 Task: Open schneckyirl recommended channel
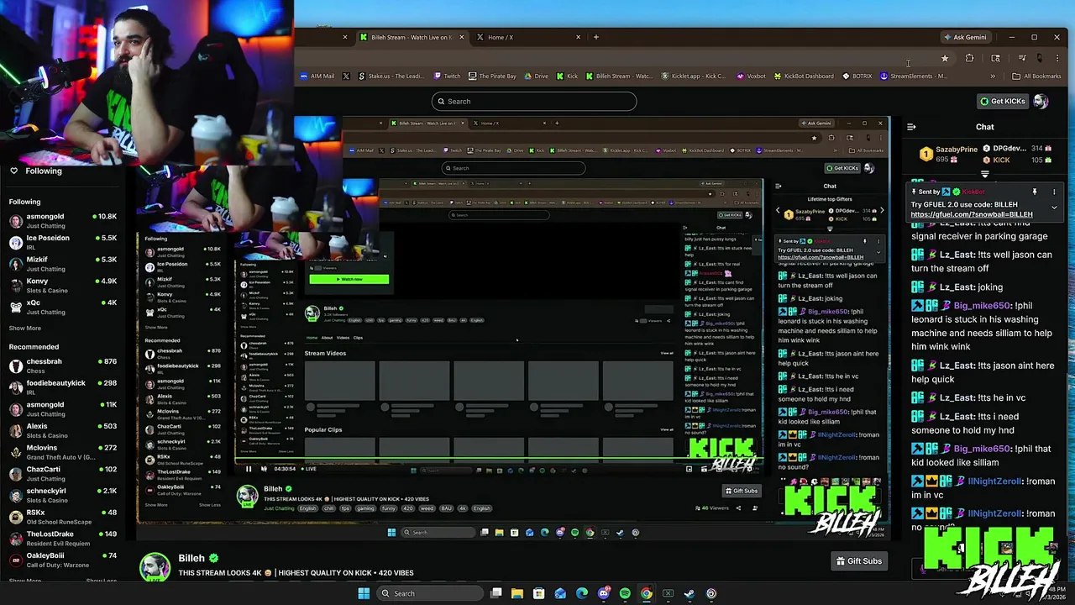click(62, 495)
